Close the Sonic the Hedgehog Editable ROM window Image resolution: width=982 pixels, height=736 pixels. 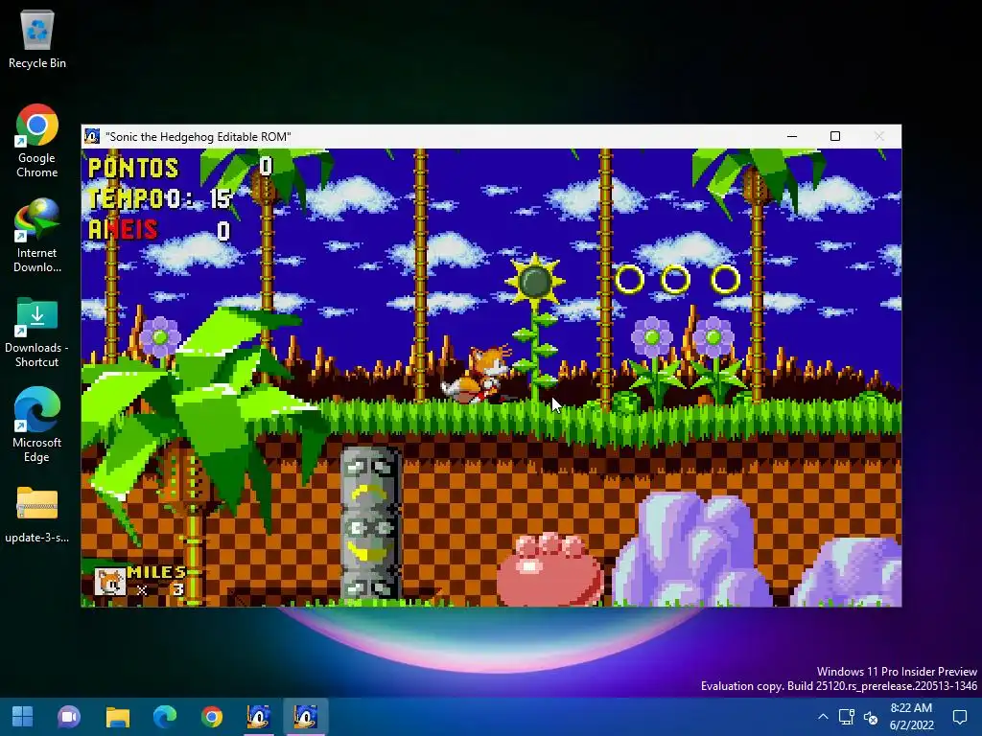878,136
